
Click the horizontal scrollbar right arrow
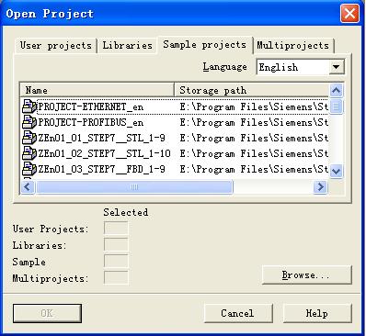click(x=320, y=186)
